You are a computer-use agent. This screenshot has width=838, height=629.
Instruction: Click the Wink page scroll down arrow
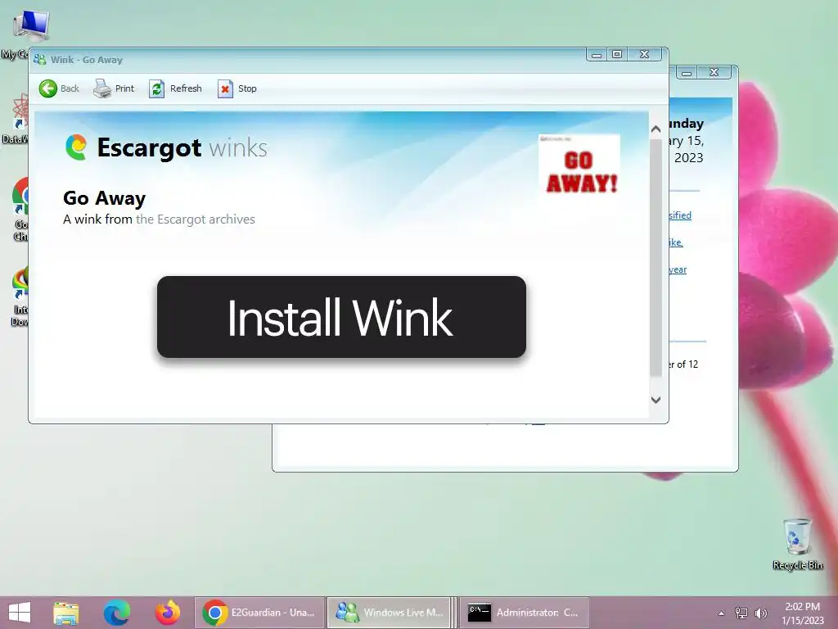point(656,400)
